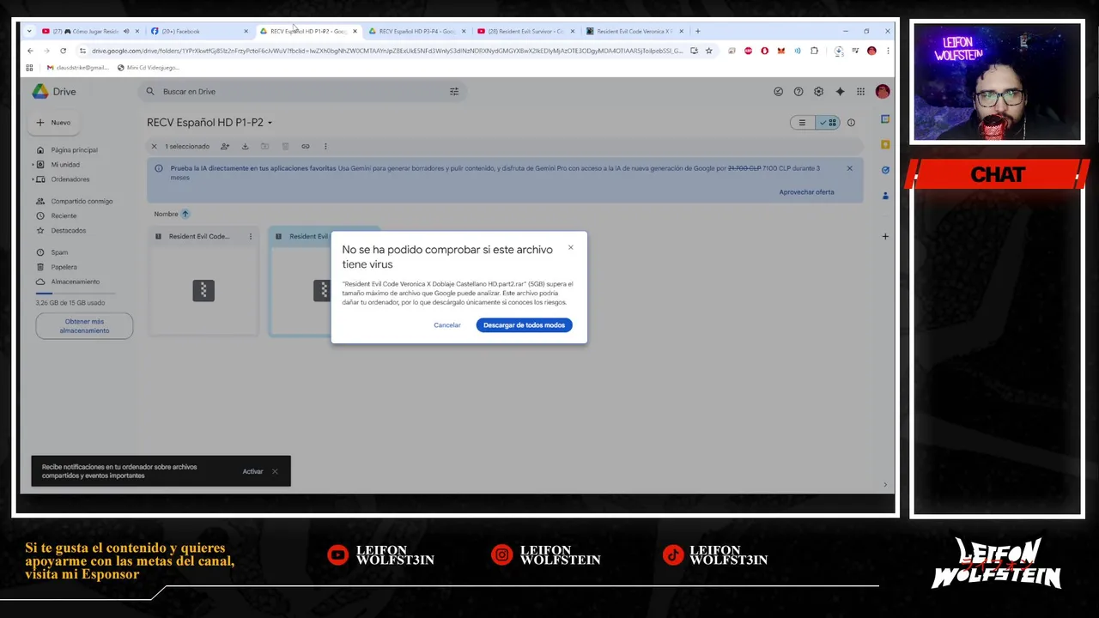Open advanced search filter options icon
The image size is (1099, 618).
(454, 92)
